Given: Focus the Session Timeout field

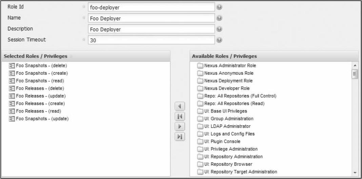Looking at the screenshot, I should click(151, 40).
